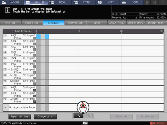Click the Drum/Dev. warning indicator
This screenshot has width=167, height=125.
coord(158,123)
